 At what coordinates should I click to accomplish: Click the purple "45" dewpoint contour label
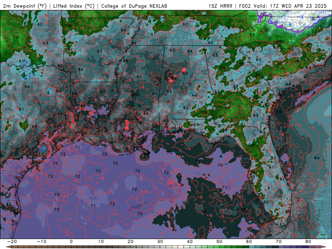coord(281,26)
